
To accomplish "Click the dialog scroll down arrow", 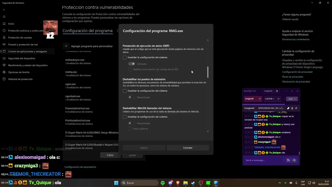I will pos(208,131).
